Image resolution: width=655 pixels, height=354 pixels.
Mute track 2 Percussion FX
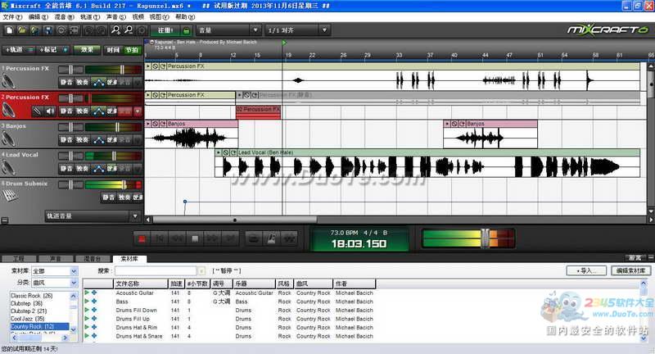tap(66, 111)
